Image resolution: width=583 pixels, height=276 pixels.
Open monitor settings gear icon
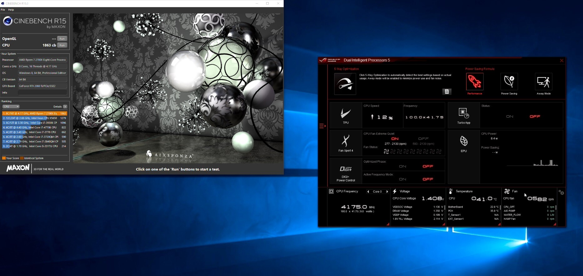coord(561,193)
